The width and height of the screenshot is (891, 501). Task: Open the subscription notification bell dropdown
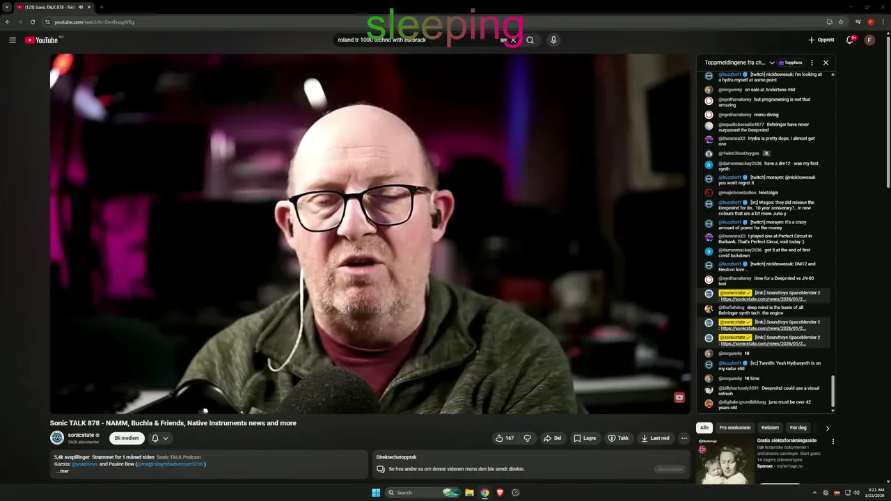[159, 438]
